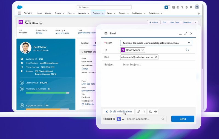
Task: Click the insert email template icon
Action: pos(150,112)
